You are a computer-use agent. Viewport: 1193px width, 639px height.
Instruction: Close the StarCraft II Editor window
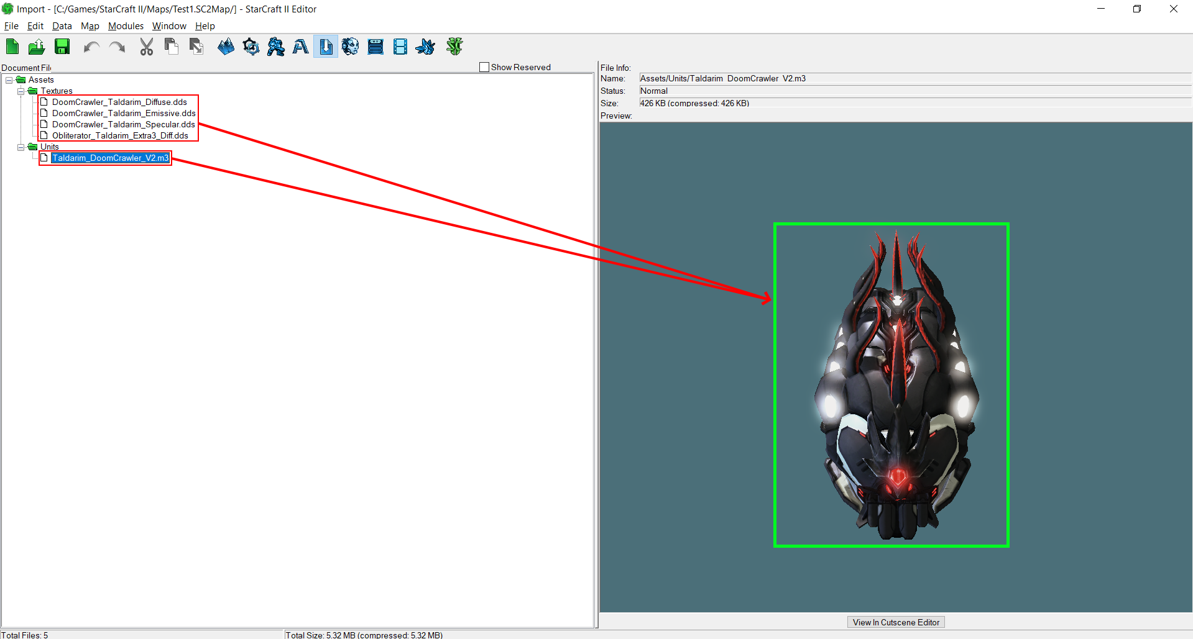pyautogui.click(x=1174, y=9)
